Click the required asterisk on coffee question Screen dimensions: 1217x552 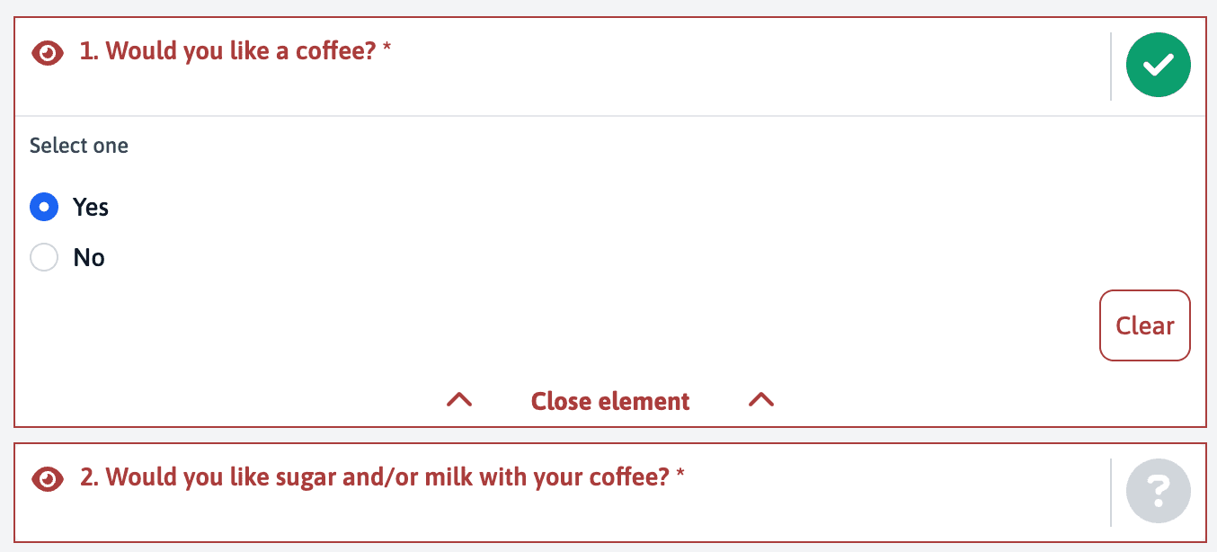point(387,49)
